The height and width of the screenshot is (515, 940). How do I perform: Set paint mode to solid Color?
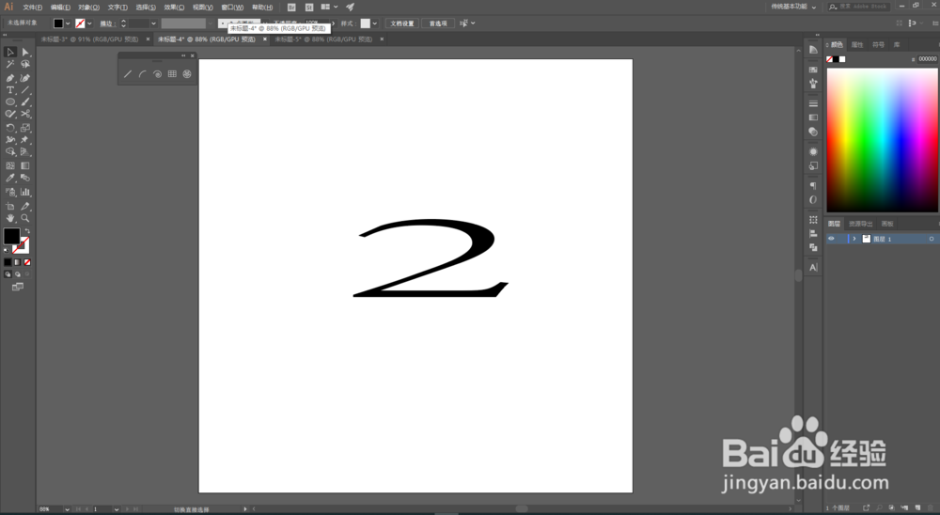tap(8, 262)
